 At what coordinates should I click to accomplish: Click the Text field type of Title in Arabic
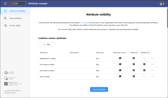pyautogui.click(x=97, y=77)
